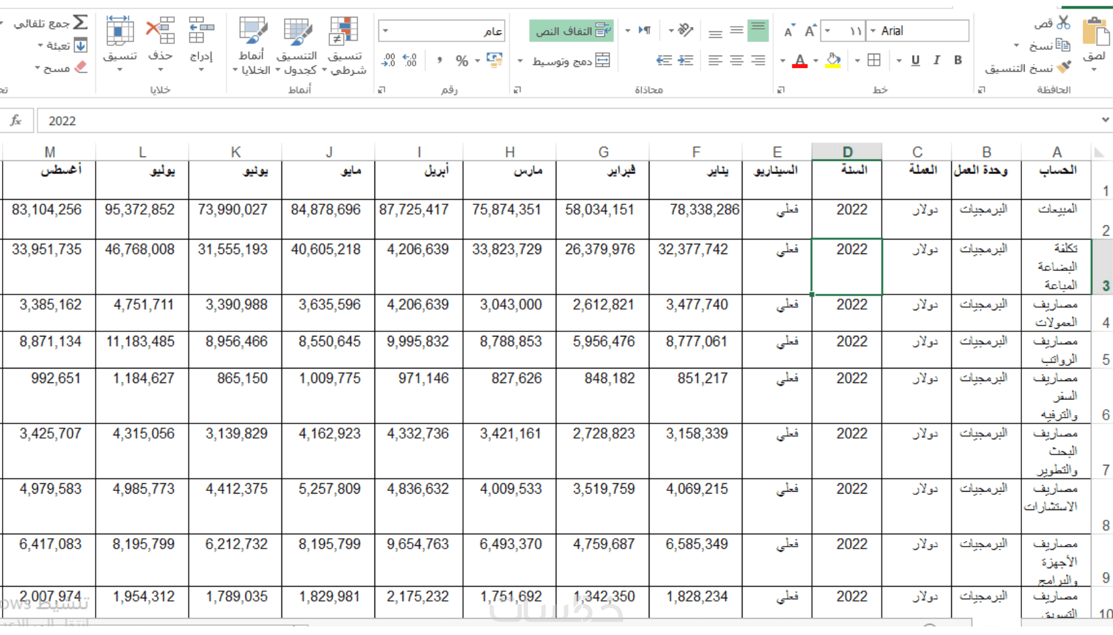Expand the Copy (نسخ) dropdown arrow
The width and height of the screenshot is (1113, 635).
tap(1016, 46)
